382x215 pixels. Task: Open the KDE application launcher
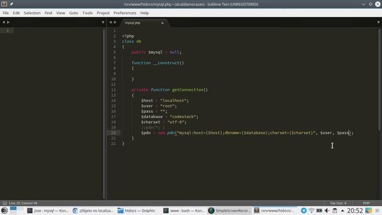[x=4, y=210]
